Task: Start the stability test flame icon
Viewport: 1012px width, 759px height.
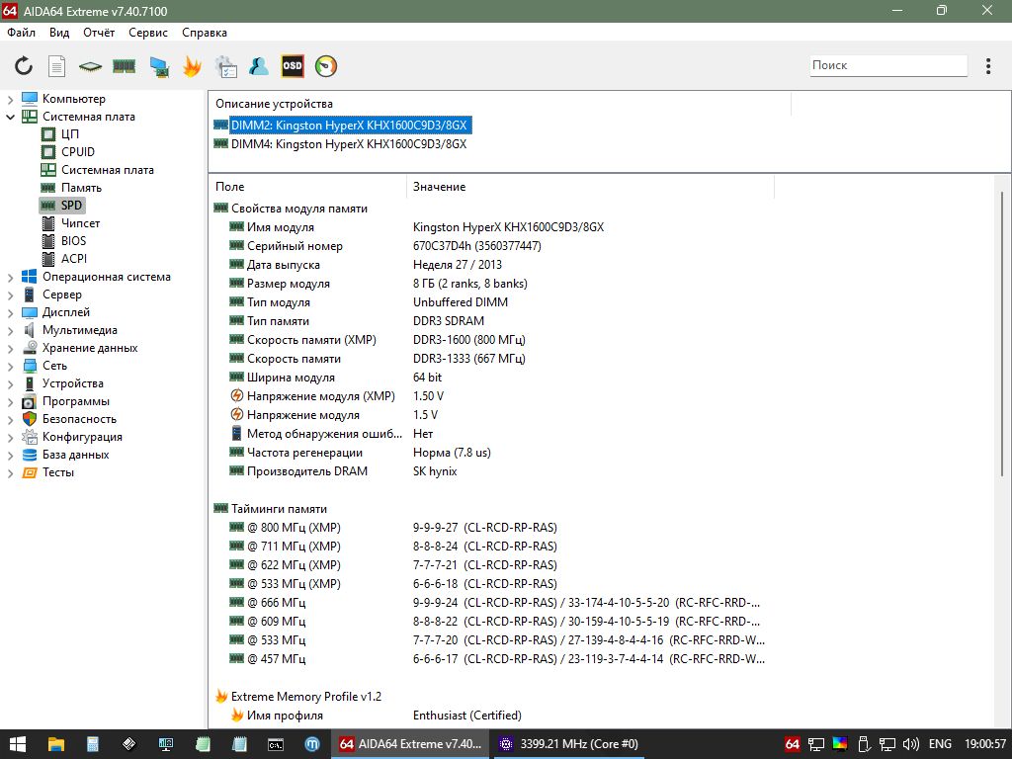Action: coord(193,66)
